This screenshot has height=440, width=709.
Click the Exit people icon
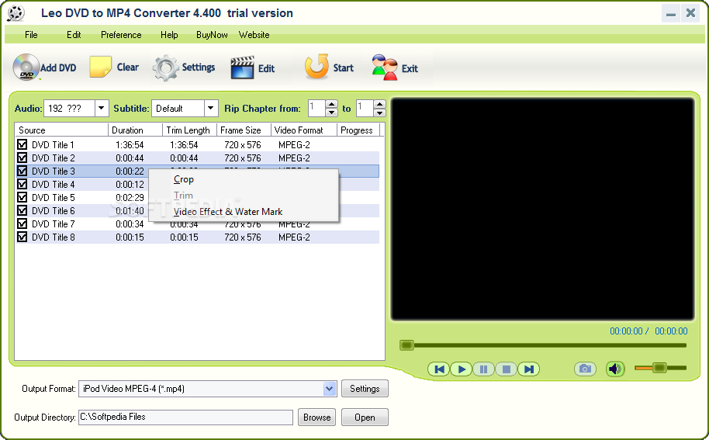tap(384, 68)
